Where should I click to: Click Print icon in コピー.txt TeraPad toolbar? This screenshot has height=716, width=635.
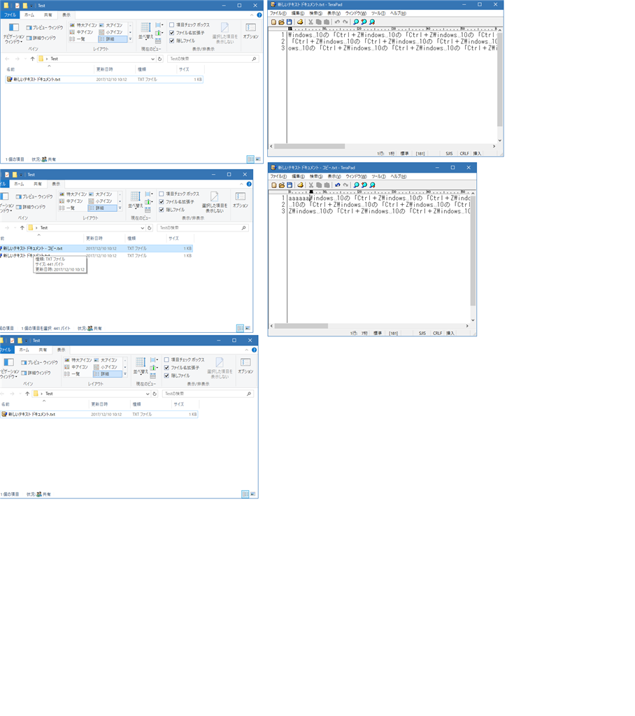point(300,185)
